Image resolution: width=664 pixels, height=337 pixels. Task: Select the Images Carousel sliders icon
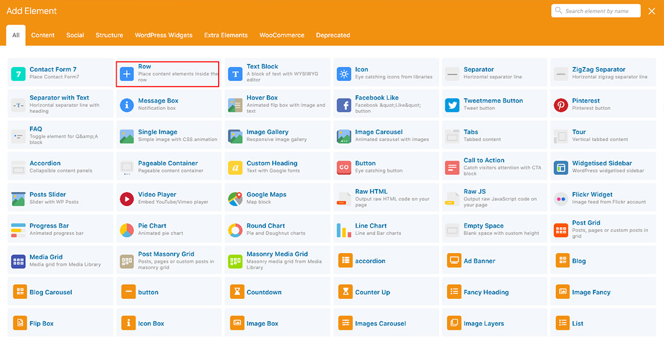tap(346, 323)
